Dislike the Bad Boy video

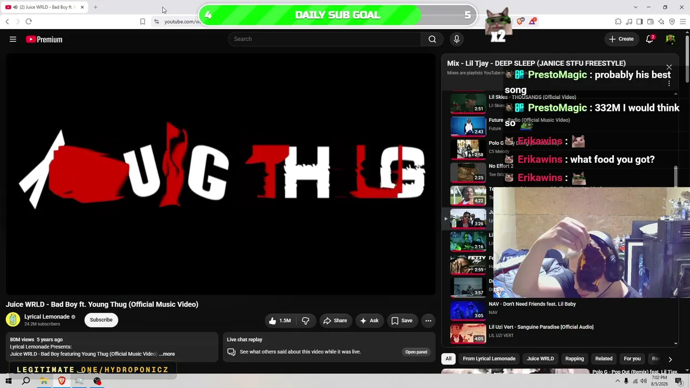(x=306, y=321)
